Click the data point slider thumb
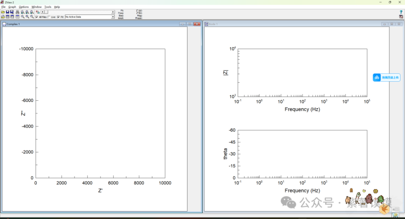The width and height of the screenshot is (405, 219). (x=46, y=12)
